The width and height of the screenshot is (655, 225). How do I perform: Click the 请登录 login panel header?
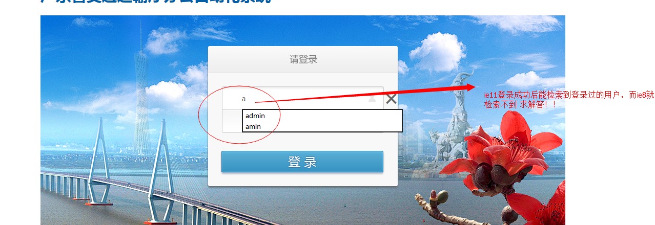(303, 59)
